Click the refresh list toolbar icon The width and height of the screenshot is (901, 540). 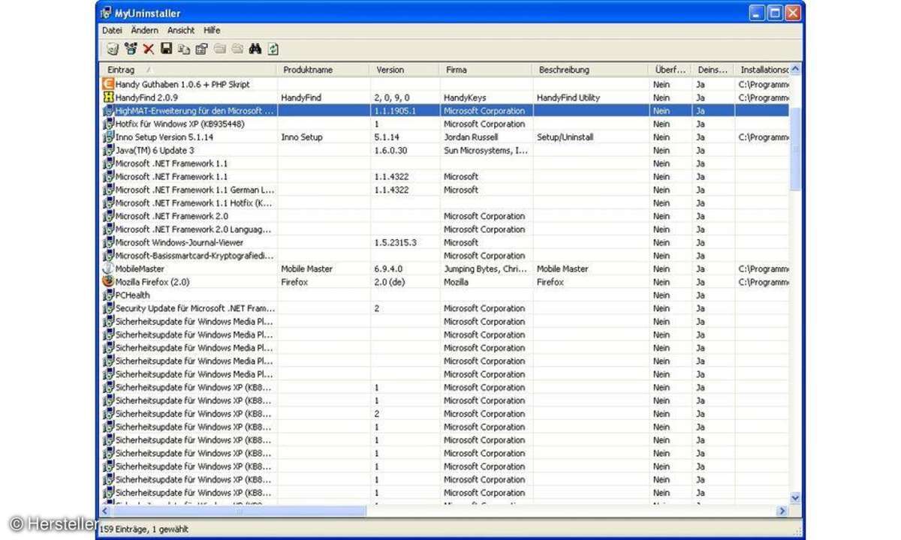273,49
